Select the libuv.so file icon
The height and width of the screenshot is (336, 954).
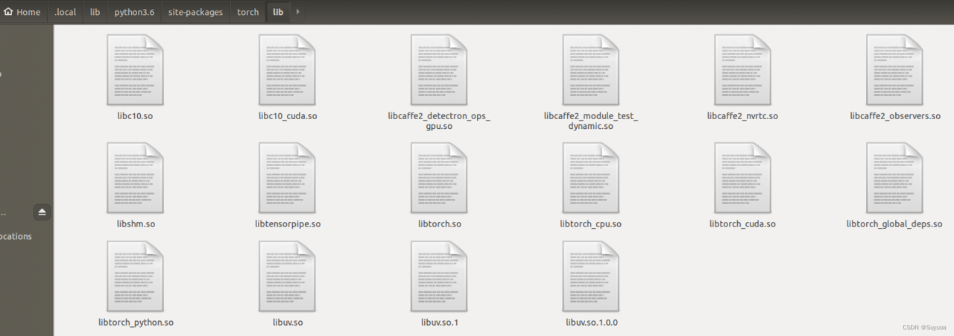287,276
